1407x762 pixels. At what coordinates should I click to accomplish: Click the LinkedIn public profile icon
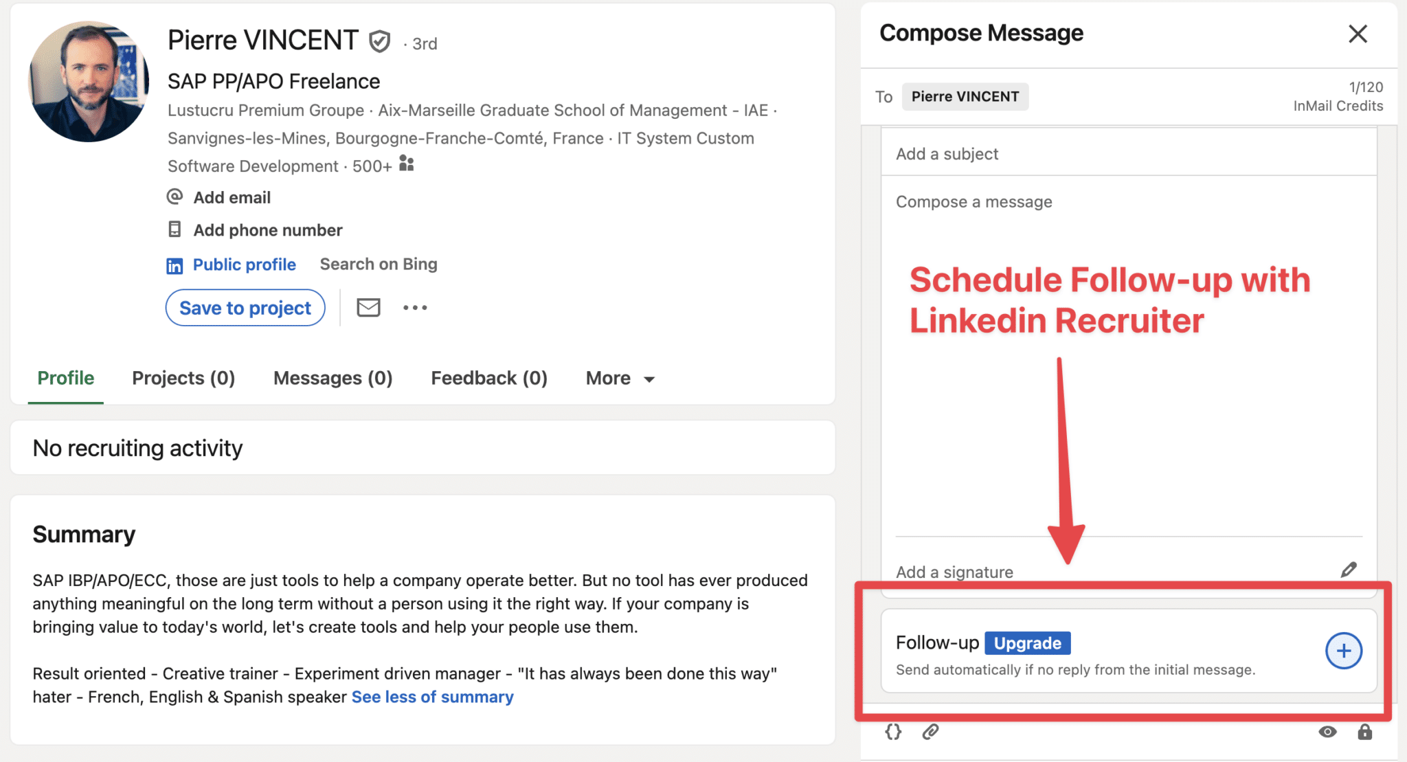click(175, 265)
